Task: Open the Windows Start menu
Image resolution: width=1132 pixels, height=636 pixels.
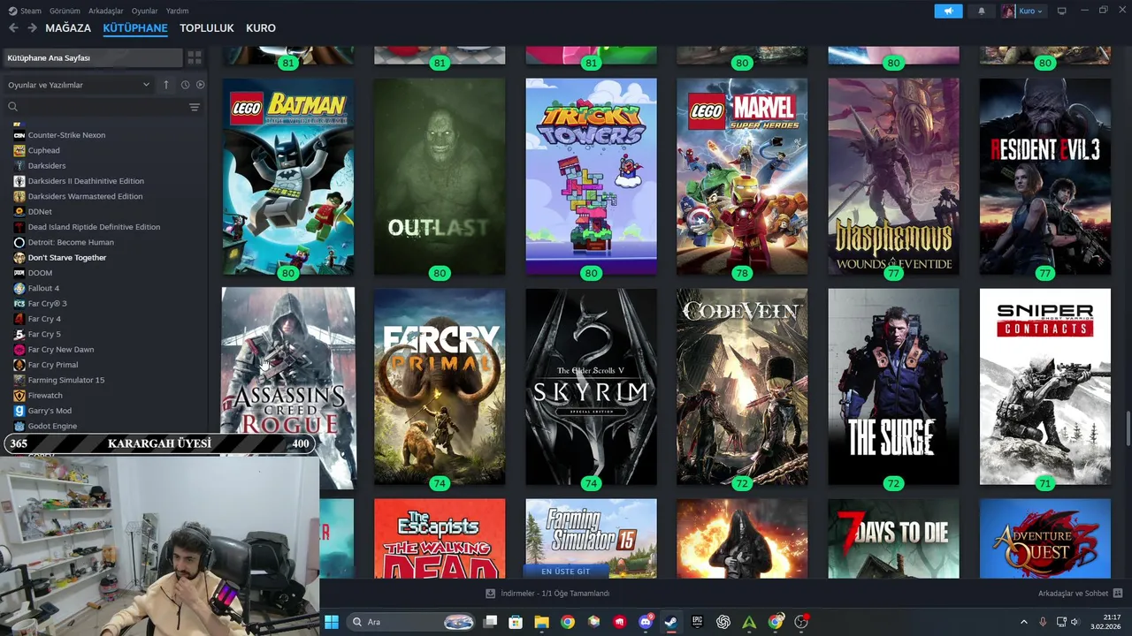Action: (332, 622)
